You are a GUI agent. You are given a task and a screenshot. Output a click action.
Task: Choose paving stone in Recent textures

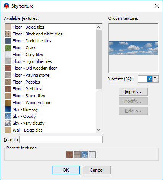[x=77, y=155]
